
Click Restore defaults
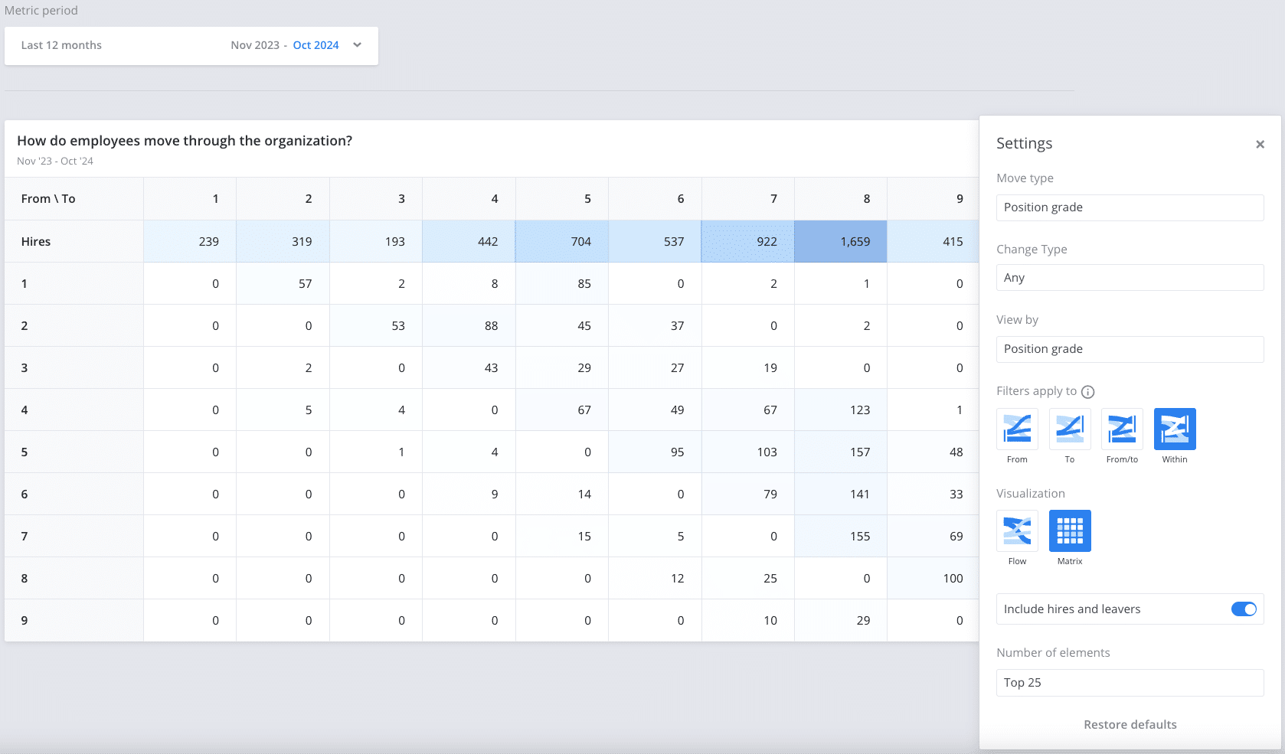(x=1130, y=724)
